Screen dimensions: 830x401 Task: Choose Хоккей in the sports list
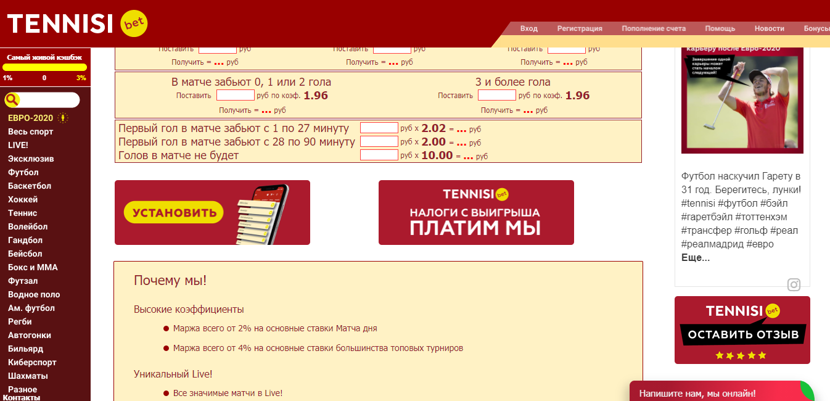click(23, 199)
